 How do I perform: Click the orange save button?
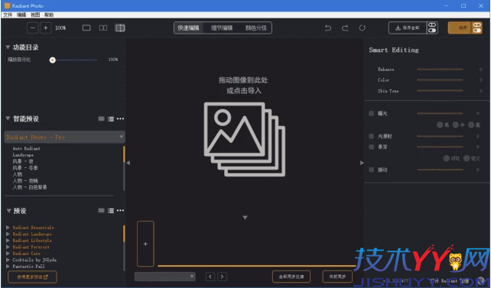coord(460,28)
